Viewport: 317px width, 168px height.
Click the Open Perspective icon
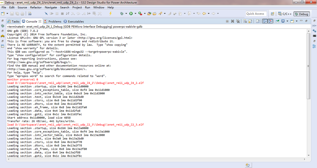273,14
